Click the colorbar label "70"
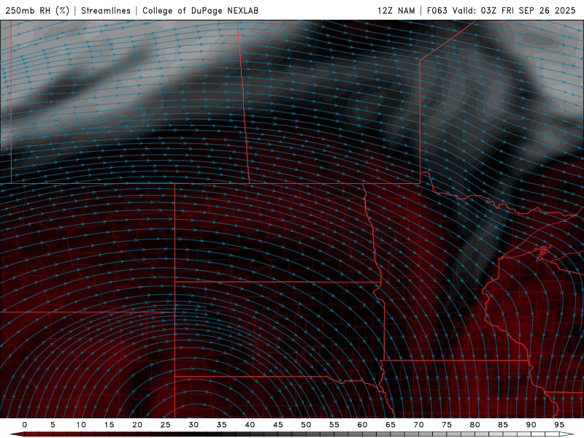The width and height of the screenshot is (584, 438). coord(418,425)
